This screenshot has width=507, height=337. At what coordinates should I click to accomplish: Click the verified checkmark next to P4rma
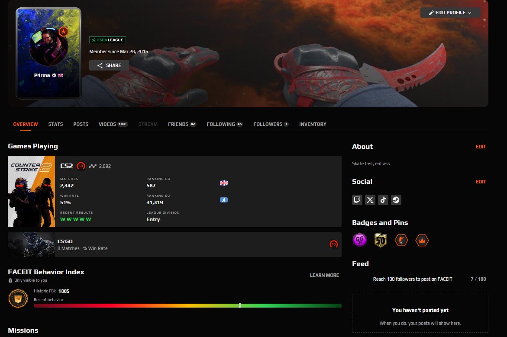click(54, 75)
